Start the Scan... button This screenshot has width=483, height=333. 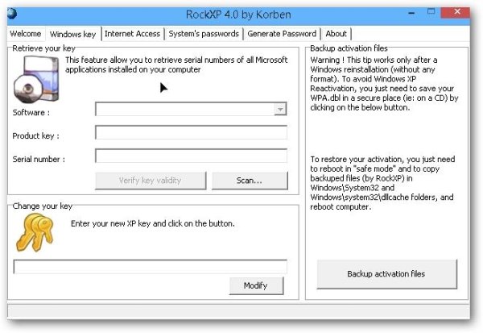(250, 181)
